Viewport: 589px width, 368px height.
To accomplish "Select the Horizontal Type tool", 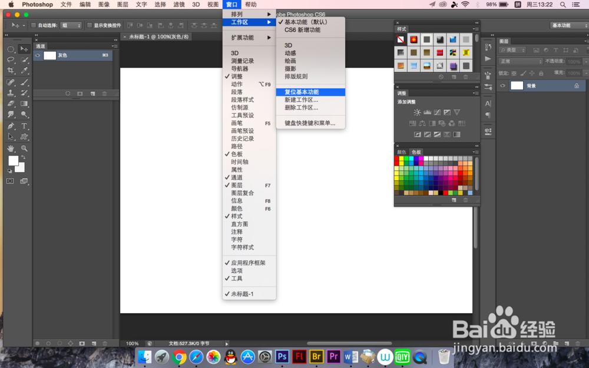I will point(24,126).
